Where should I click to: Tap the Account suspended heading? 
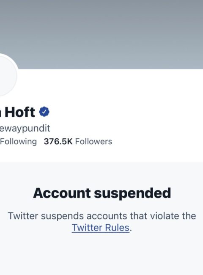102,193
